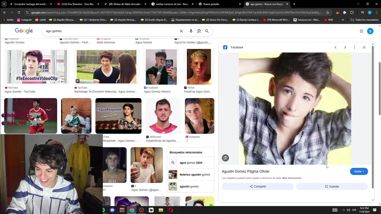The height and width of the screenshot is (214, 381).
Task: Click the Google logo
Action: pos(24,31)
